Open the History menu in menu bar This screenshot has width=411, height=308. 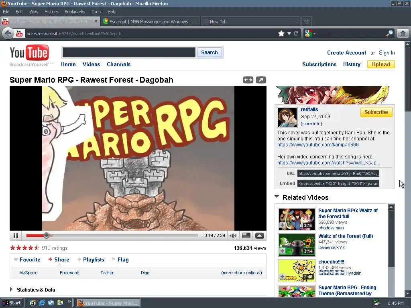pyautogui.click(x=51, y=12)
